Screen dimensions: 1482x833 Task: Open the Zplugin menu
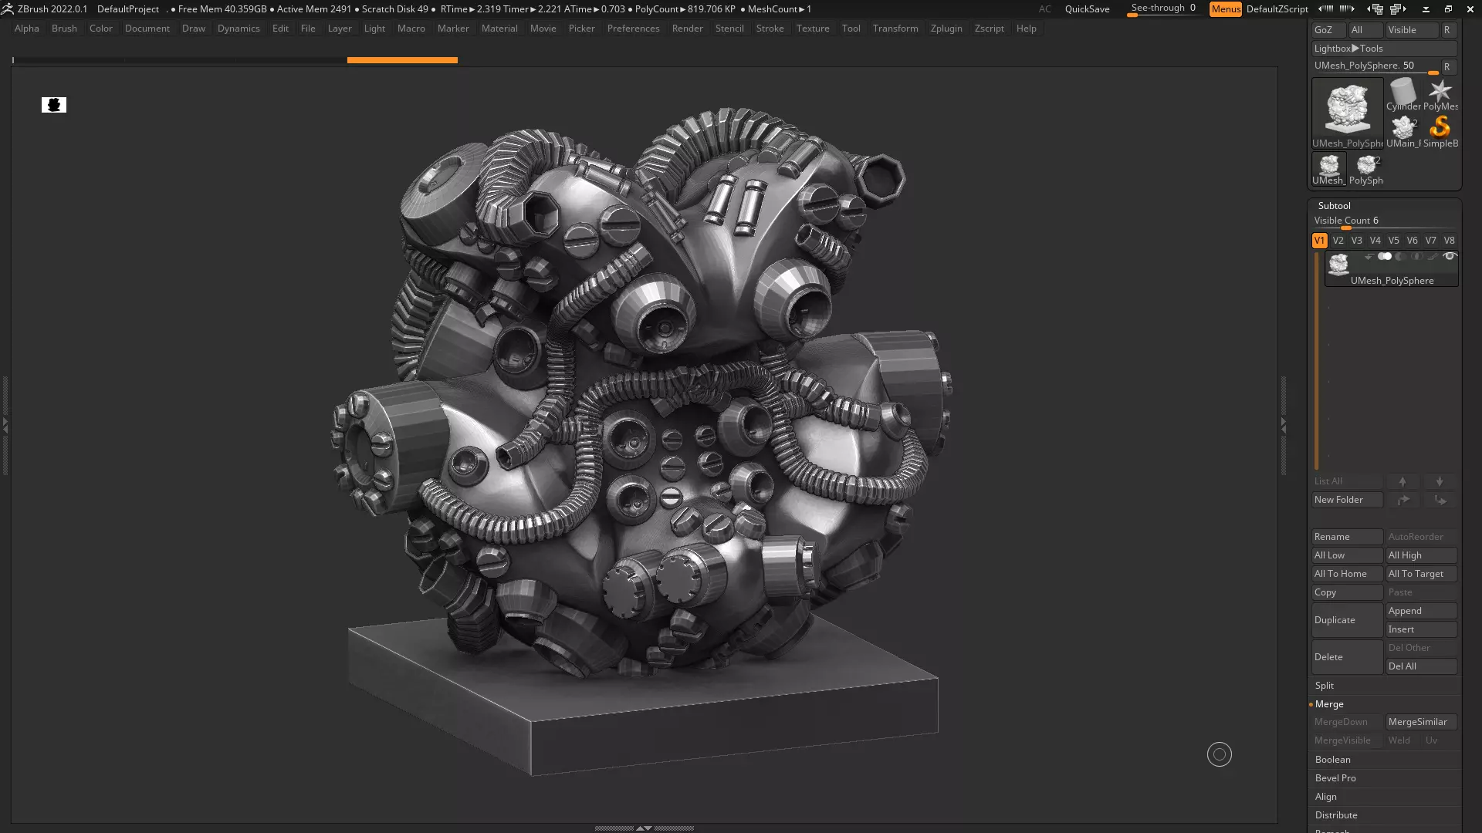946,29
